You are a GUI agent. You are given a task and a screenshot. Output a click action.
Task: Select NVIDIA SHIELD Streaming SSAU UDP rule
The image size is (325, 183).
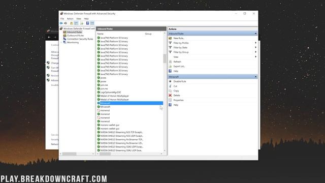click(x=120, y=150)
